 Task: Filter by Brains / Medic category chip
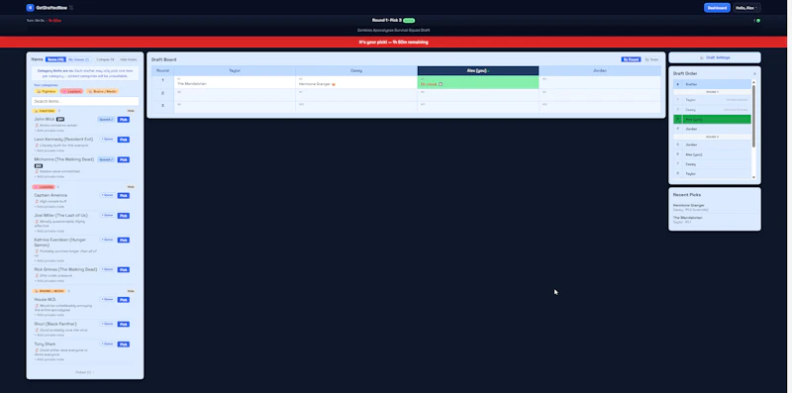(x=103, y=91)
